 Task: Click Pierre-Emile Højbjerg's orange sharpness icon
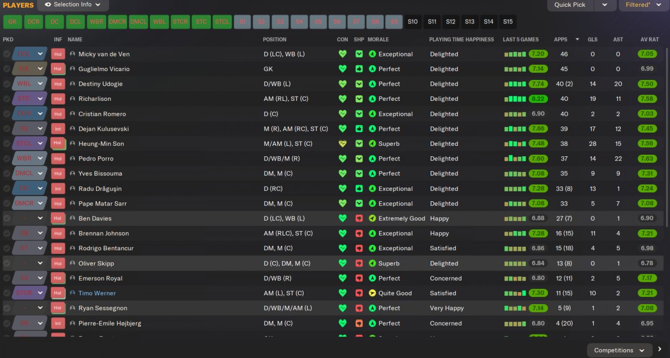359,323
